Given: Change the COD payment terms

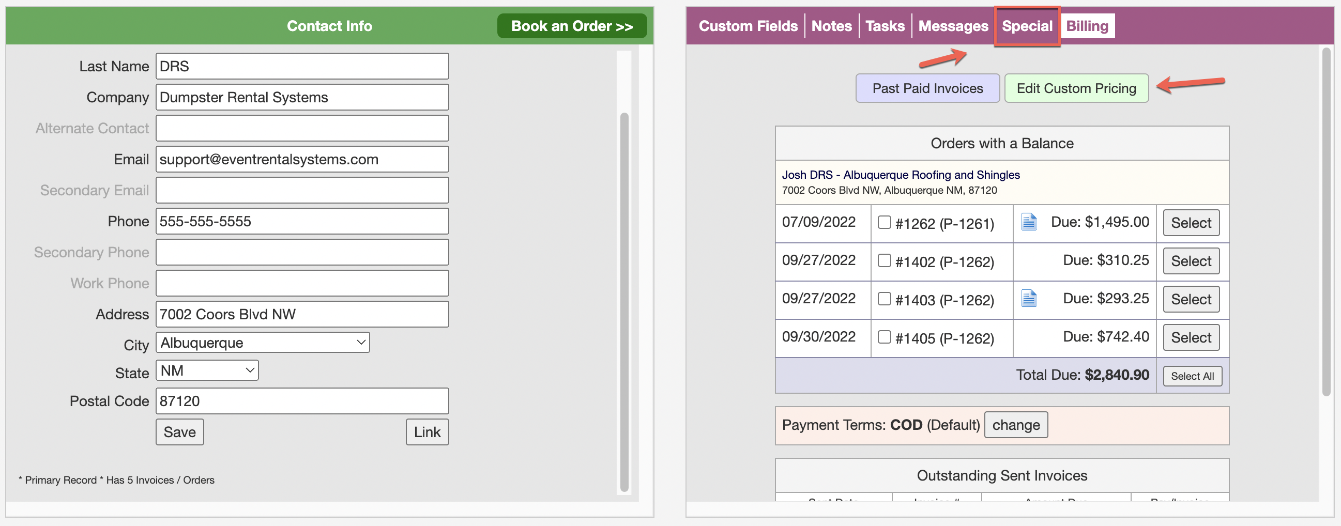Looking at the screenshot, I should click(1015, 425).
